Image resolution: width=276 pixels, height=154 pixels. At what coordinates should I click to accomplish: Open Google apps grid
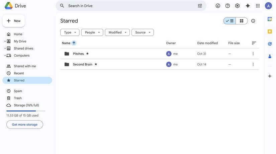258,6
